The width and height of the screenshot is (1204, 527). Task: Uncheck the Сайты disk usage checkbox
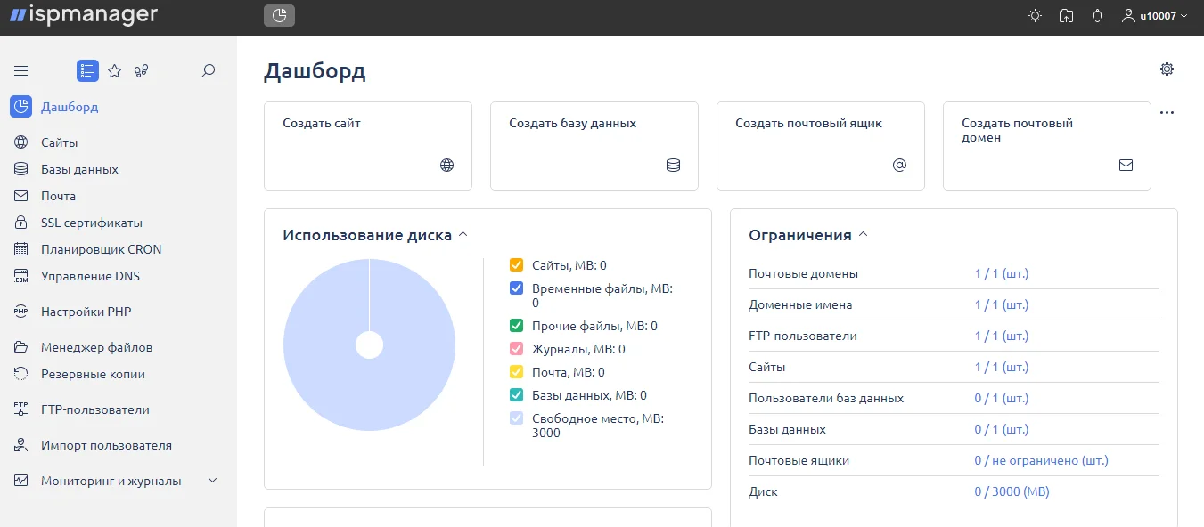pos(516,265)
